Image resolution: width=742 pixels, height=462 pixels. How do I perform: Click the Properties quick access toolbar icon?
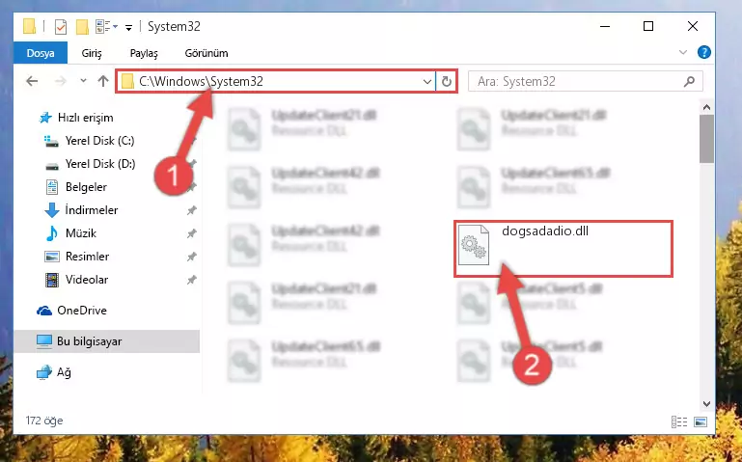pyautogui.click(x=61, y=27)
